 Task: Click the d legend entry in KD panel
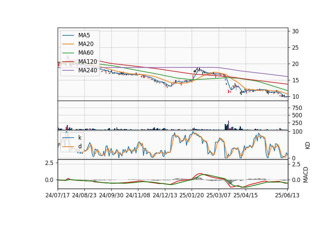80,146
